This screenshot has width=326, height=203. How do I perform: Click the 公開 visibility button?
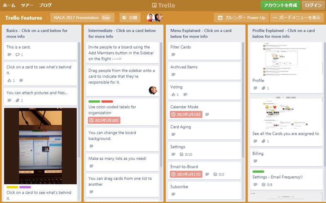[x=130, y=18]
